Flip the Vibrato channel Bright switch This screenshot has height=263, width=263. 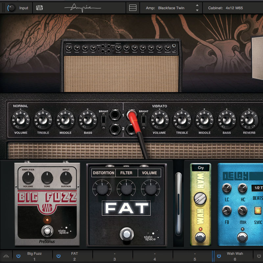pyautogui.click(x=144, y=121)
